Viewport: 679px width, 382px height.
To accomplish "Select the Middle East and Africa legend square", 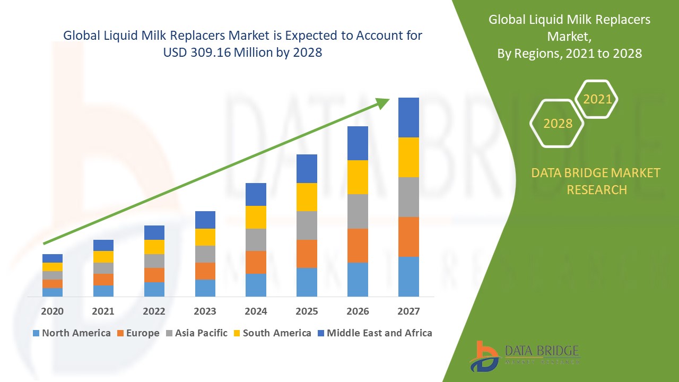I will coord(320,333).
